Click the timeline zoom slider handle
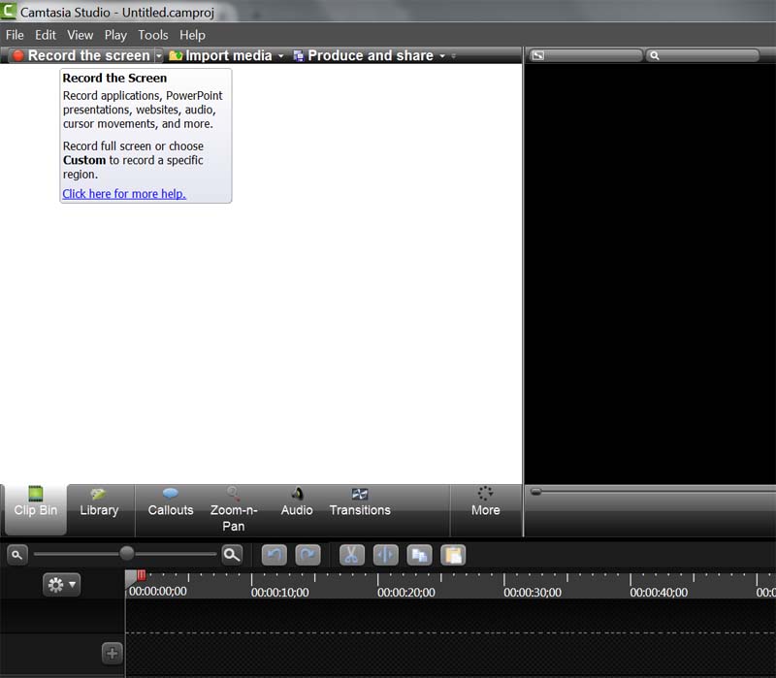The image size is (776, 678). click(127, 553)
